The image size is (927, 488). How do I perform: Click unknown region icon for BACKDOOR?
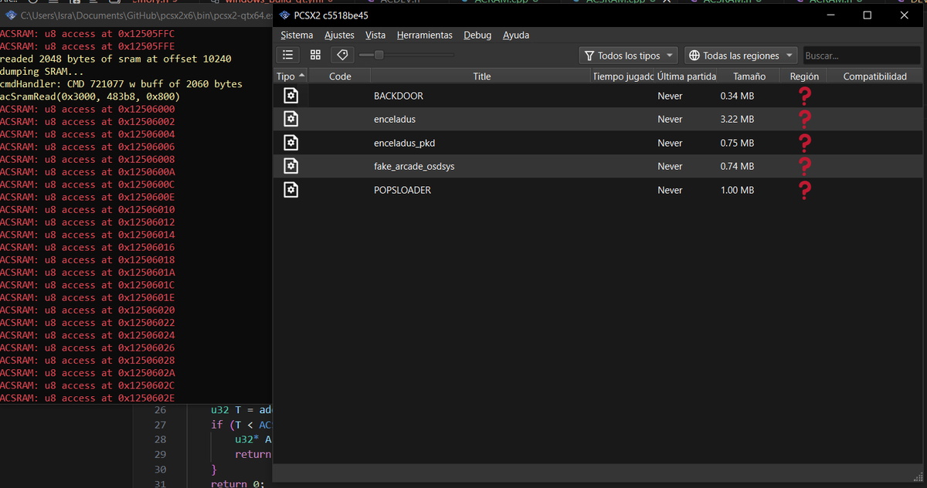(x=804, y=96)
